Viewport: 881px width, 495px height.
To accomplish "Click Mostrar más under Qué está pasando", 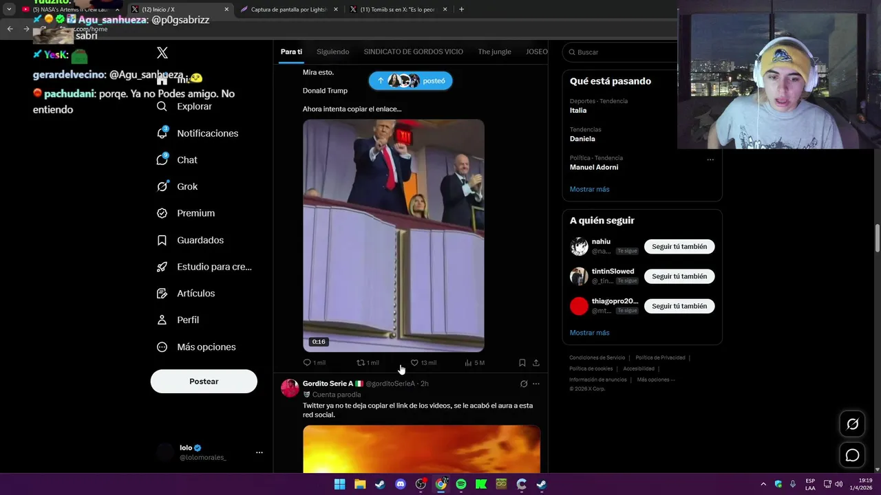I will (x=589, y=189).
